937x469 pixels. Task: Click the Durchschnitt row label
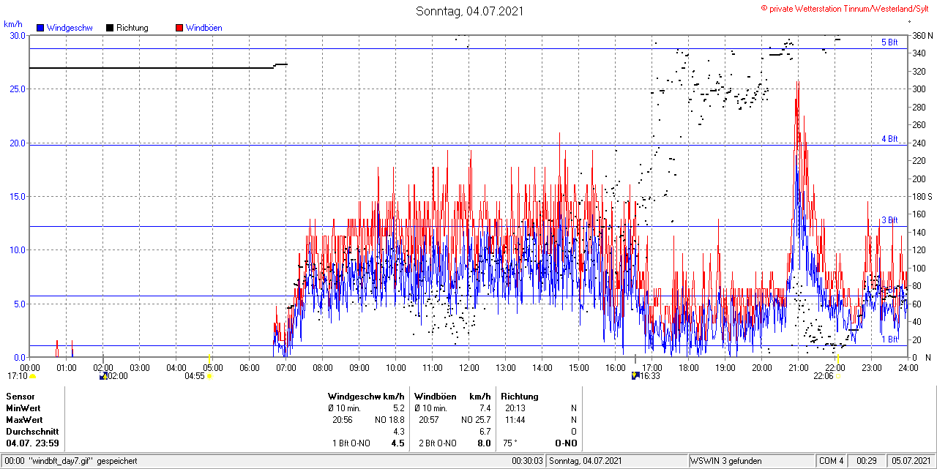click(32, 432)
